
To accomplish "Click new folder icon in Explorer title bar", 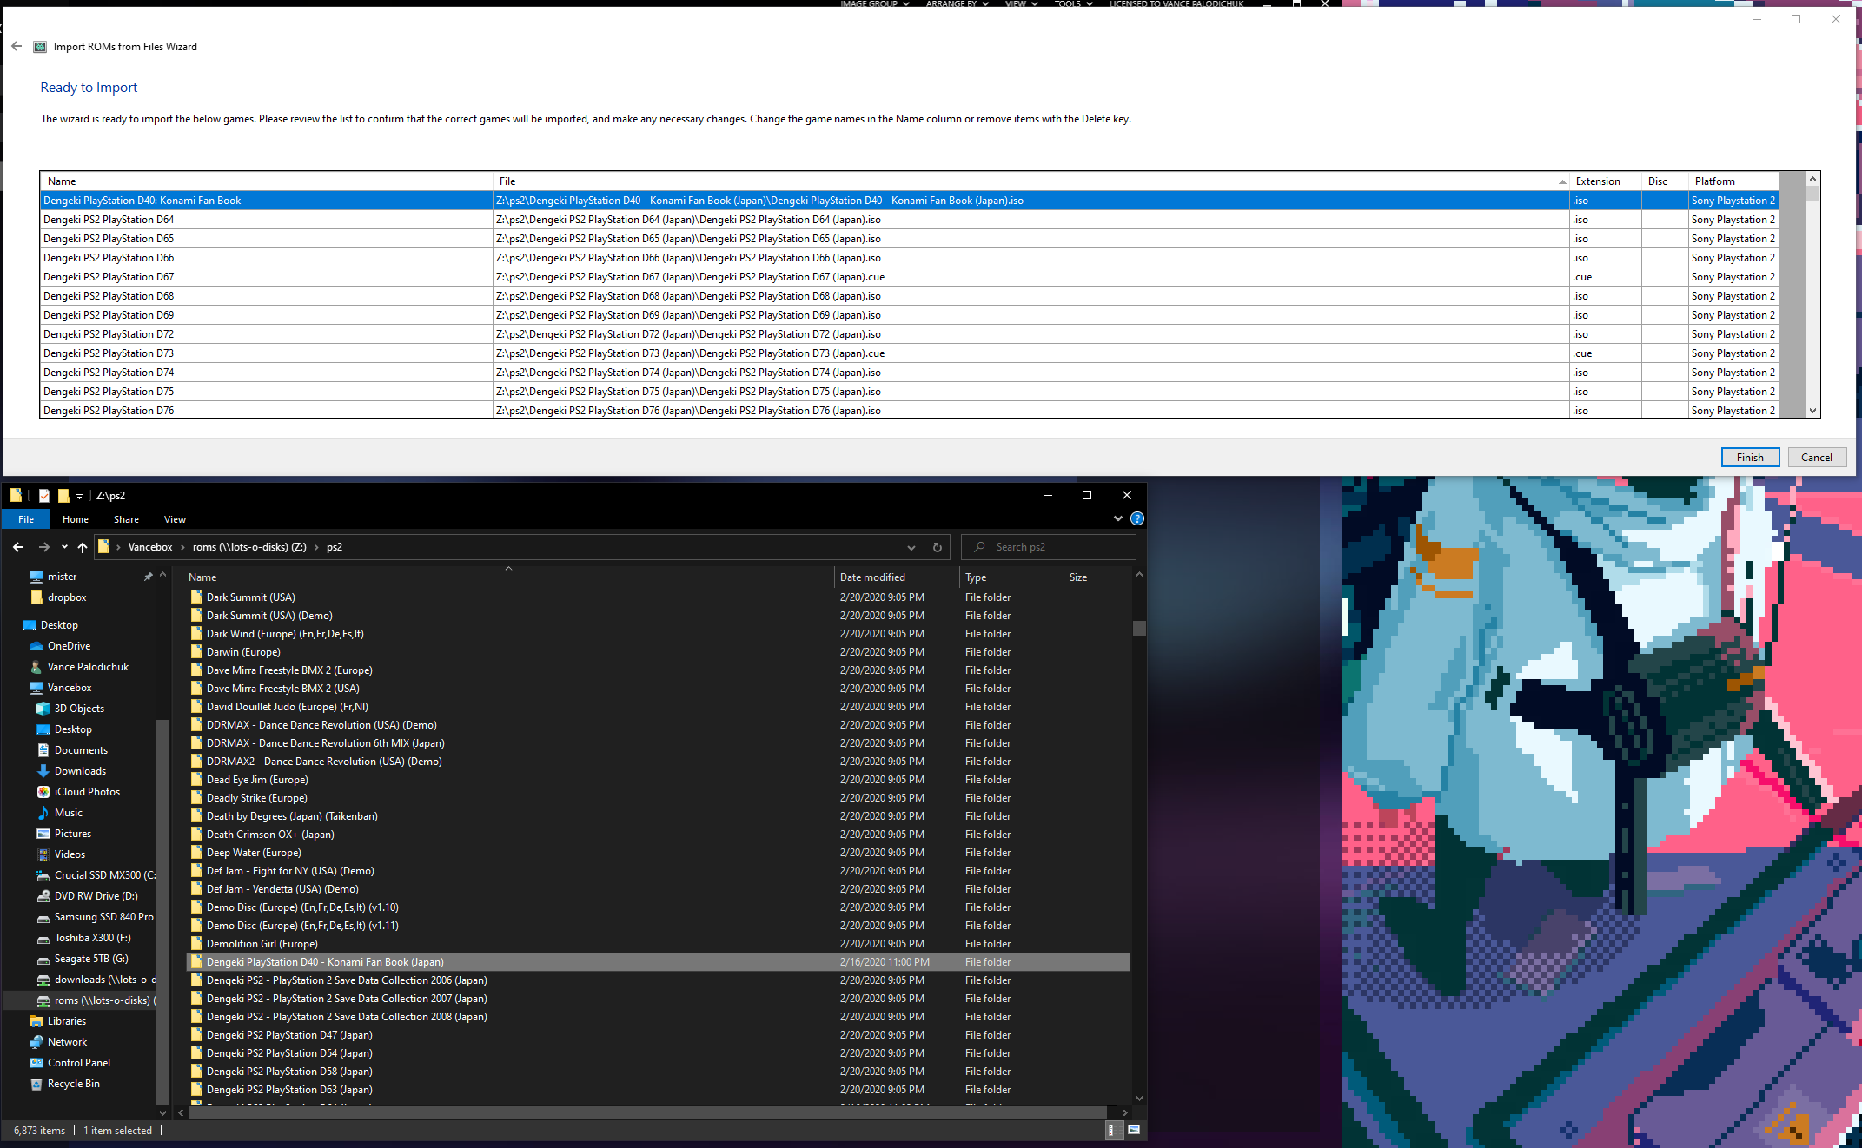I will (63, 496).
